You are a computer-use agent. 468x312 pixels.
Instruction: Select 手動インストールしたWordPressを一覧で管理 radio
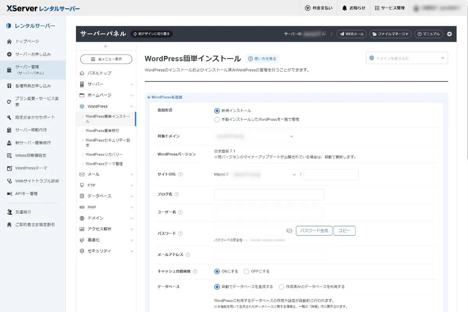tap(217, 119)
